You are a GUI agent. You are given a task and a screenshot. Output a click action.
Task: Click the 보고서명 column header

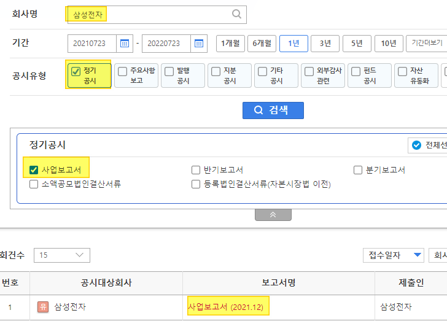tap(279, 283)
